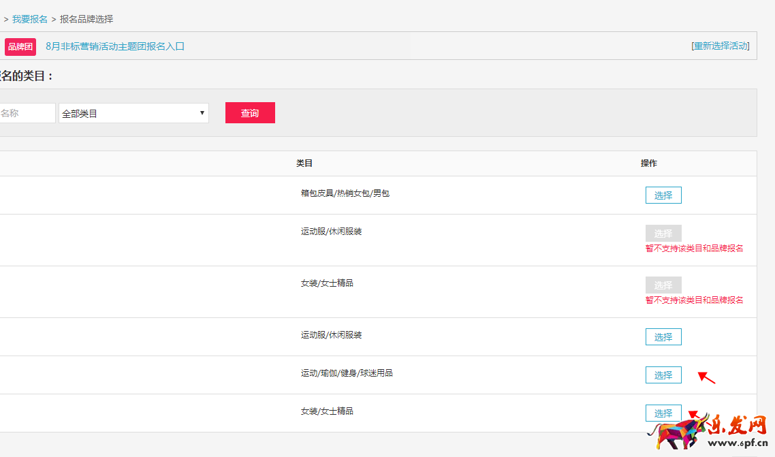
Task: Click the 我要报名 breadcrumb link
Action: (30, 19)
